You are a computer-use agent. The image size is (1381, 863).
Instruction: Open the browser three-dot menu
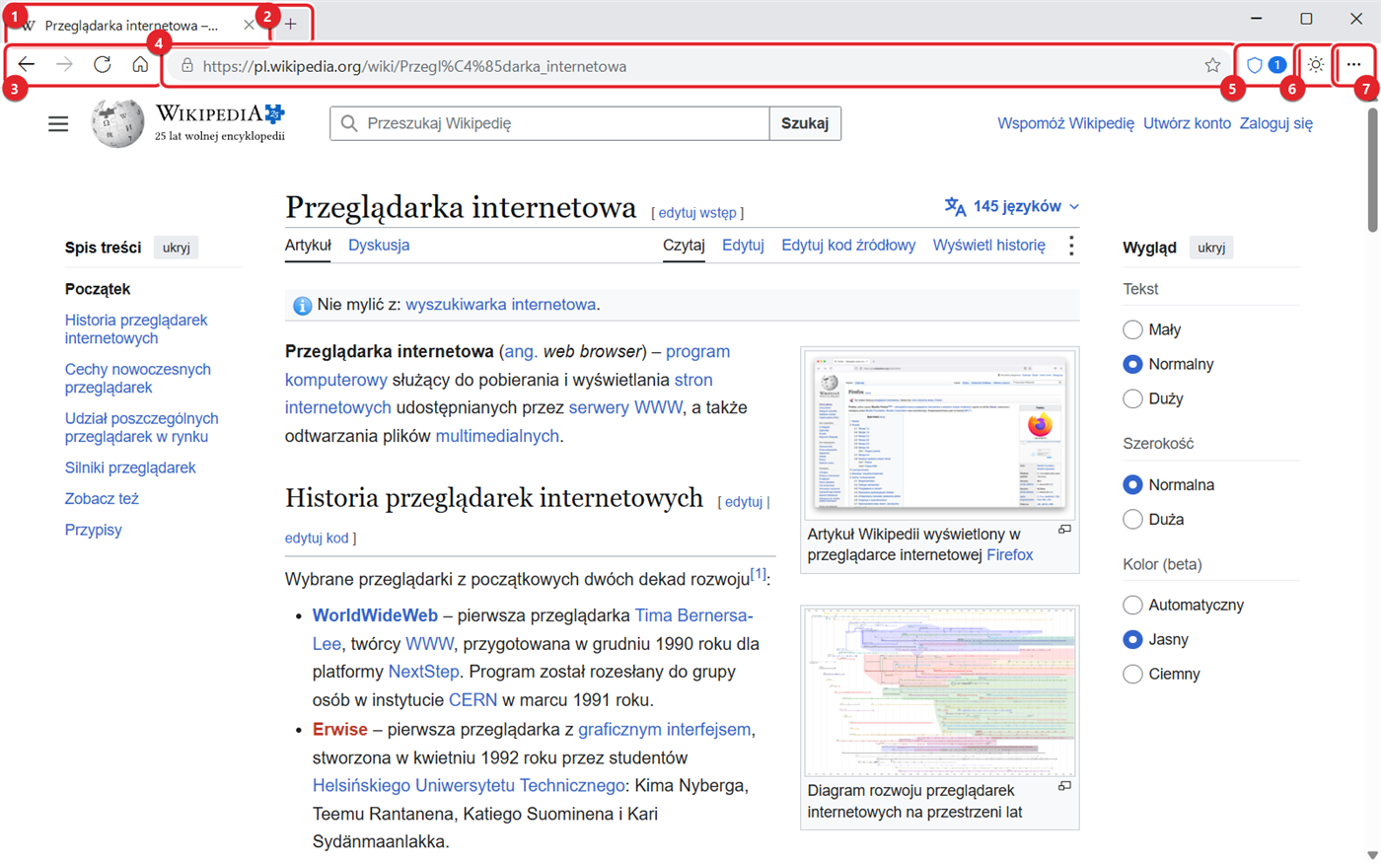click(x=1353, y=65)
